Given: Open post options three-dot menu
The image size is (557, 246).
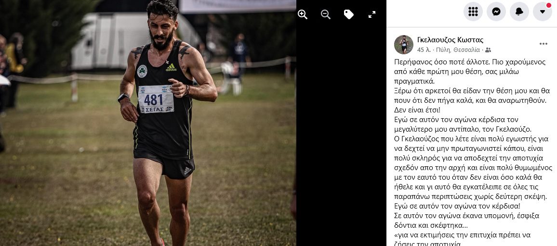Looking at the screenshot, I should coord(544,44).
